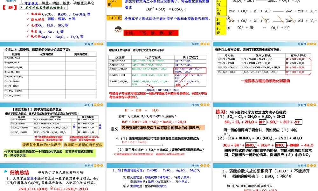This screenshot has width=318, height=191.
Task: Click the boxed text 不可拆成离子形式的物质
Action: tap(43, 8)
